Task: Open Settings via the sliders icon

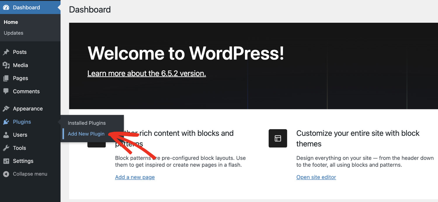Action: pyautogui.click(x=6, y=161)
